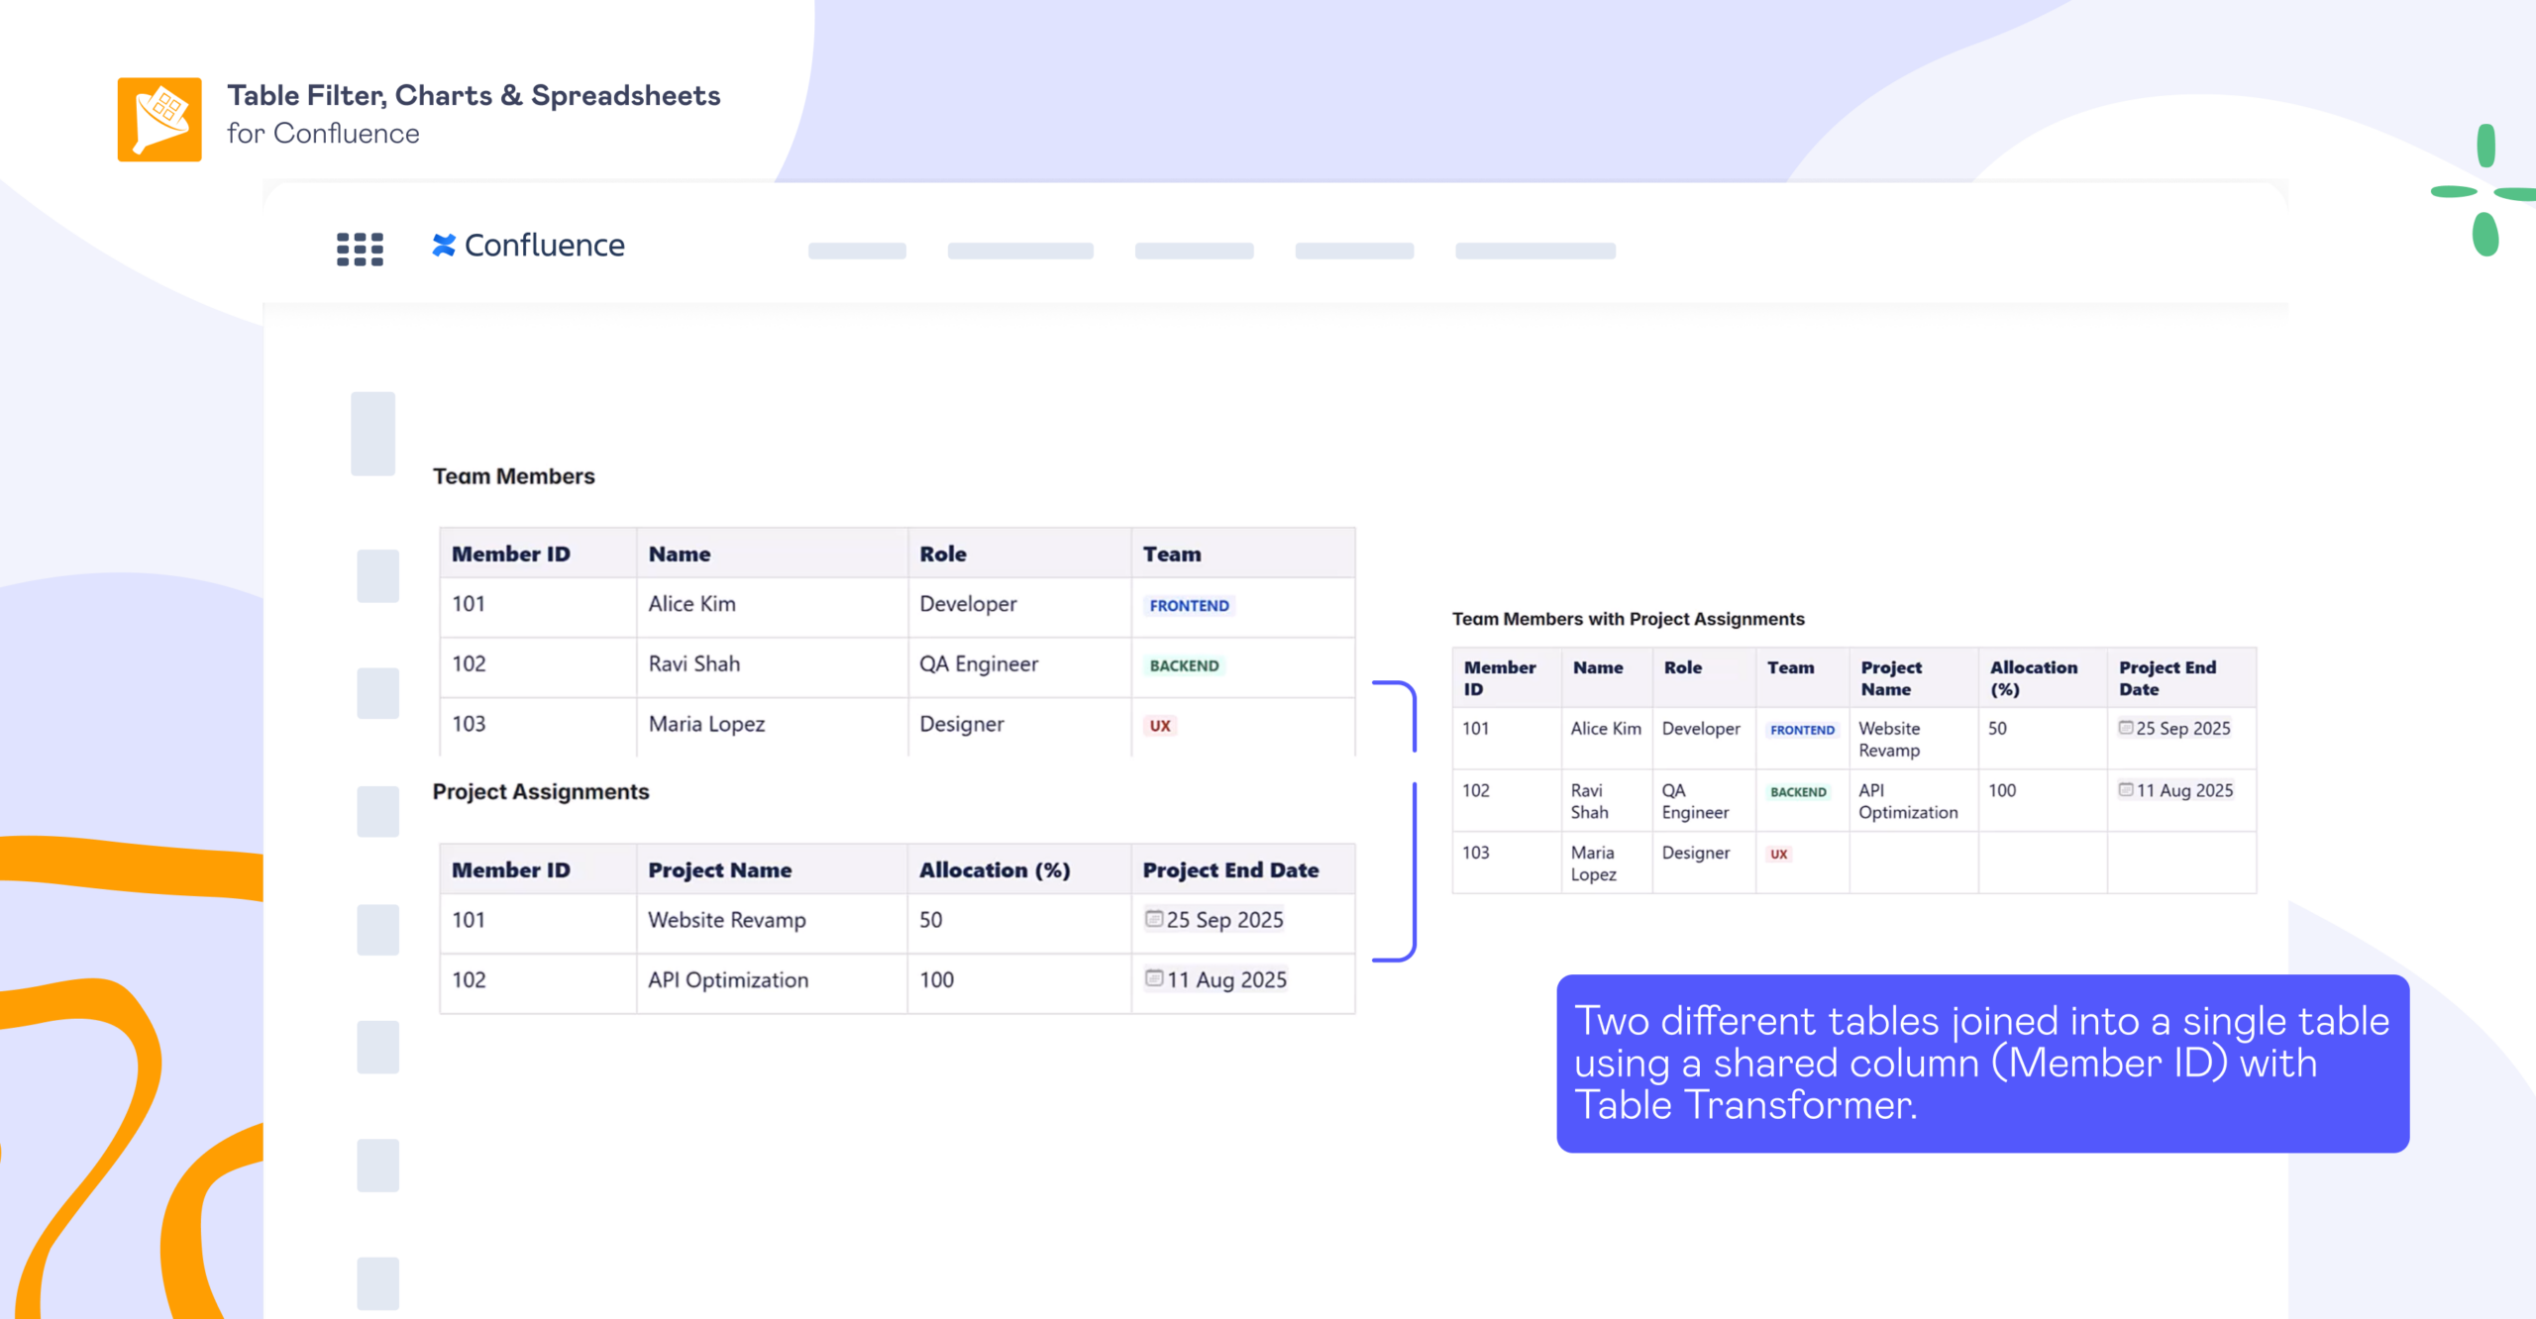Viewport: 2536px width, 1319px height.
Task: Open the Atlassian app switcher grid
Action: (x=359, y=250)
